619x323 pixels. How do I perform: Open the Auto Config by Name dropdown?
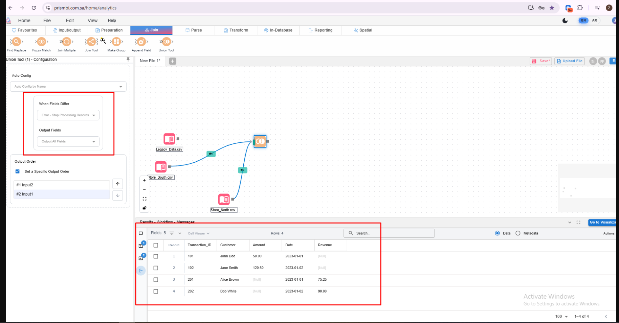click(x=68, y=87)
